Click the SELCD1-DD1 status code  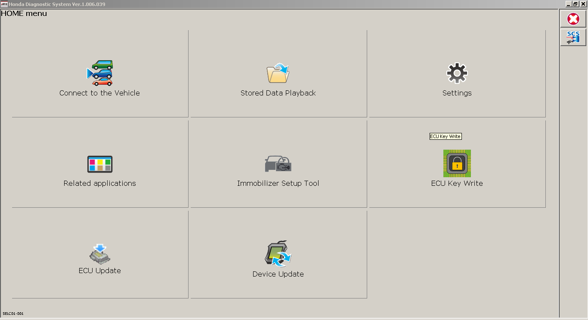tap(13, 314)
